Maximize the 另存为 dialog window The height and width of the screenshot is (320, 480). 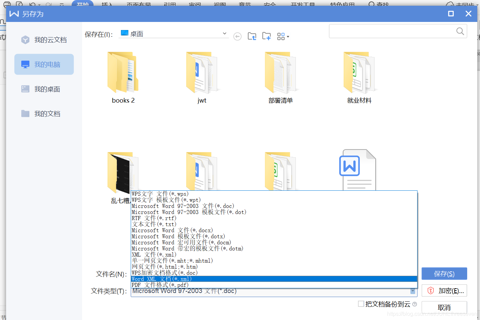(451, 14)
